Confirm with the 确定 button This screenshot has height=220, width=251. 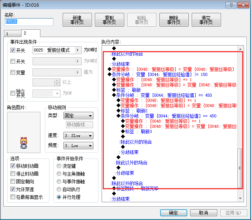coord(174,213)
